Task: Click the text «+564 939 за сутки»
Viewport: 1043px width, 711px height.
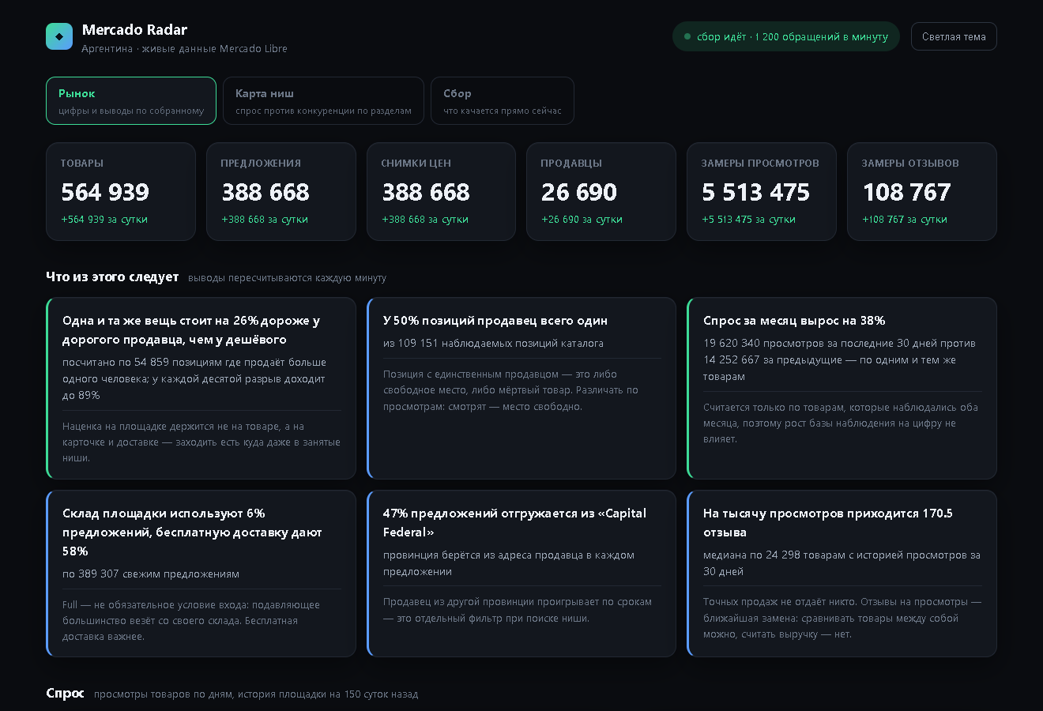Action: [x=104, y=220]
